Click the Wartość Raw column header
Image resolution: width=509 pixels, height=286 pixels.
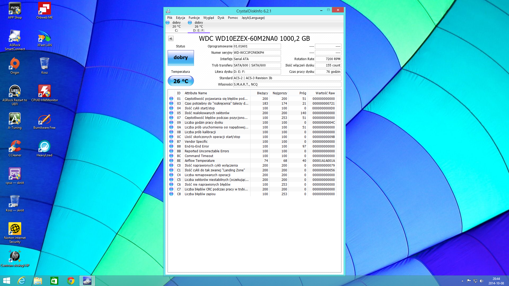(323, 93)
